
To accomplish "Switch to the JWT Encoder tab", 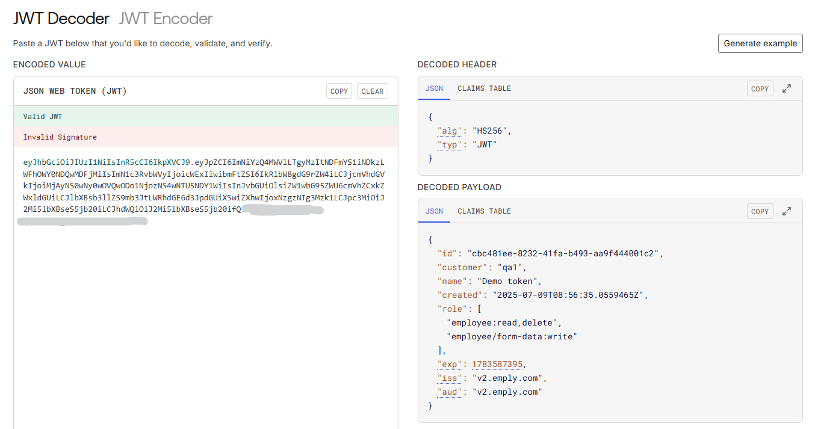I will tap(165, 19).
